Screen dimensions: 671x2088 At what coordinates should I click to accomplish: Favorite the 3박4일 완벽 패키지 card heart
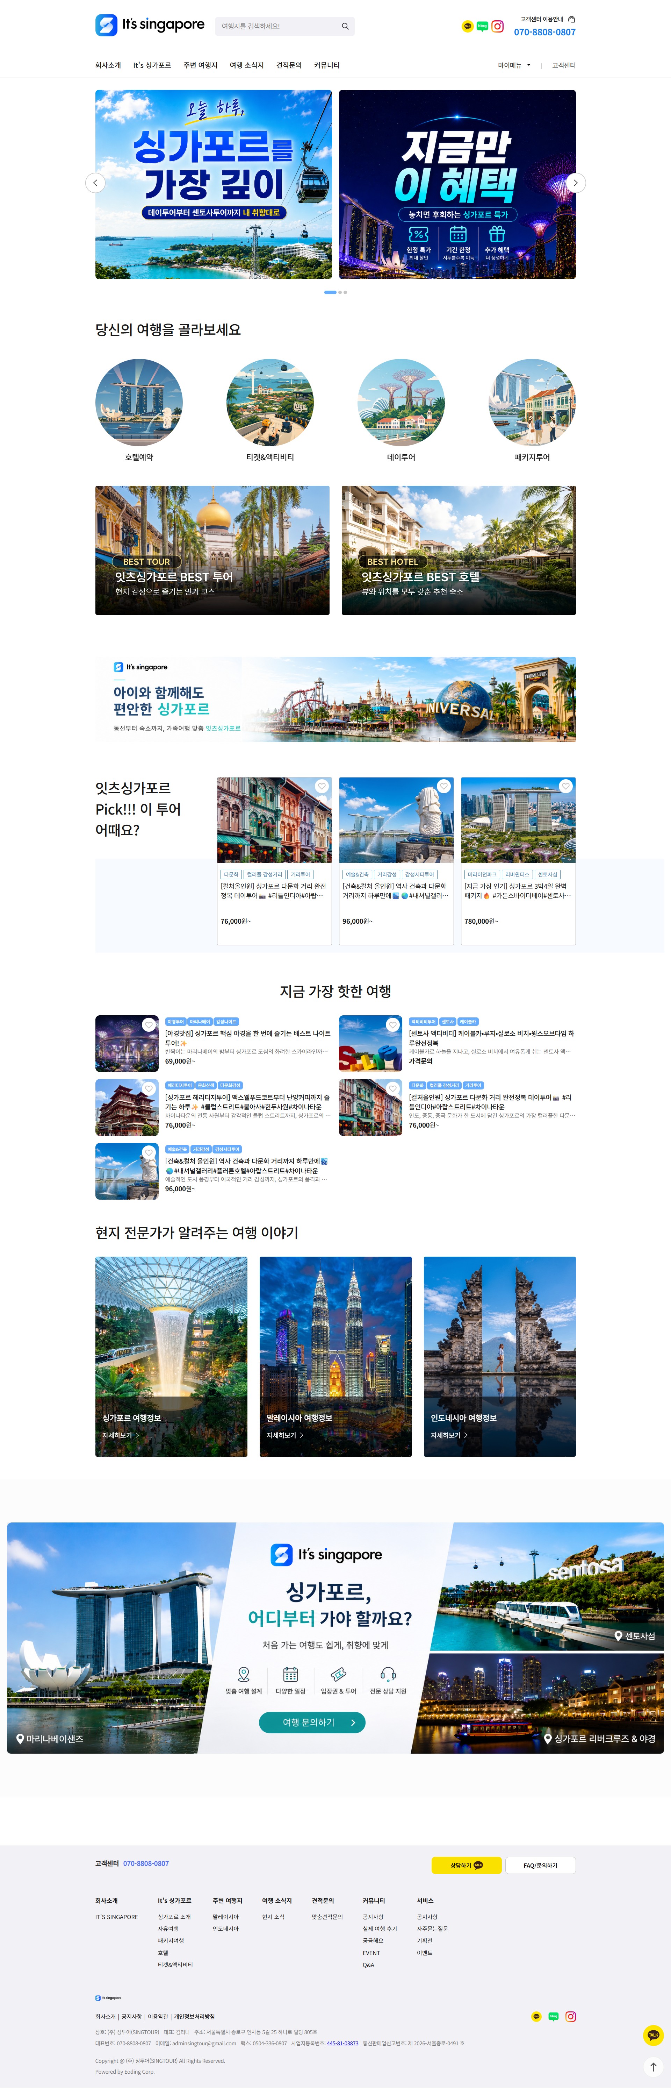pos(566,786)
